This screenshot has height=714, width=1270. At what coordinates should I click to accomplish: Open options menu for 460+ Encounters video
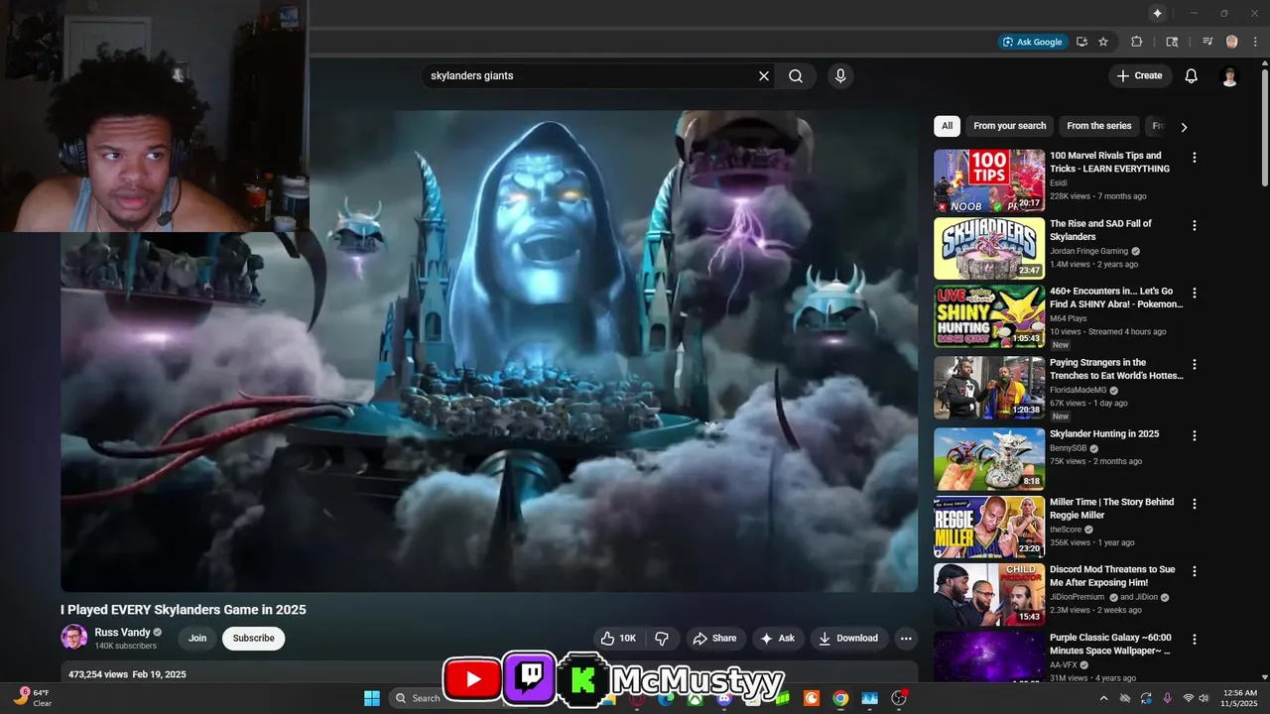point(1195,294)
